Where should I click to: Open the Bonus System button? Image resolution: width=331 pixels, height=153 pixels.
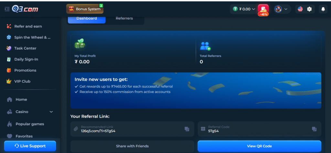85,9
